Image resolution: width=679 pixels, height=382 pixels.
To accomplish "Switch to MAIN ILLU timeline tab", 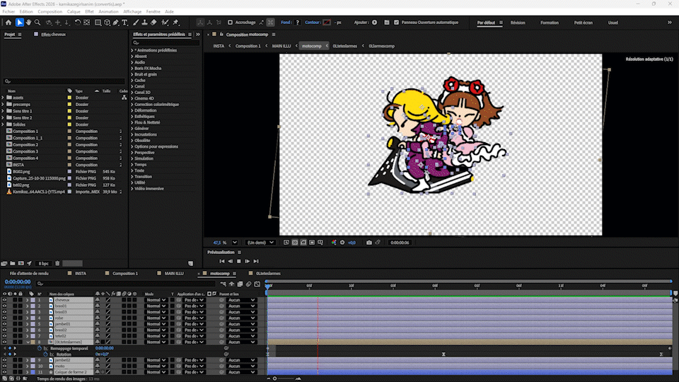I will pos(174,273).
